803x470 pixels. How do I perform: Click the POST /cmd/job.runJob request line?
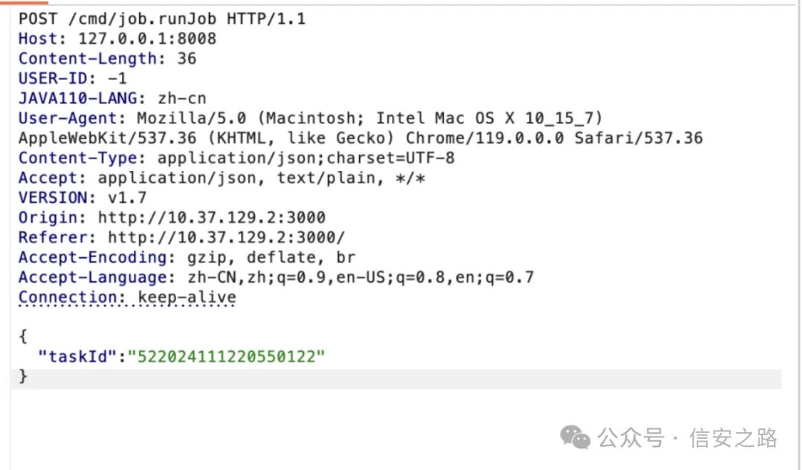coord(161,19)
